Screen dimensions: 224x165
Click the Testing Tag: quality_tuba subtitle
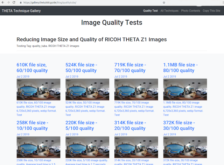pyautogui.click(x=48, y=46)
